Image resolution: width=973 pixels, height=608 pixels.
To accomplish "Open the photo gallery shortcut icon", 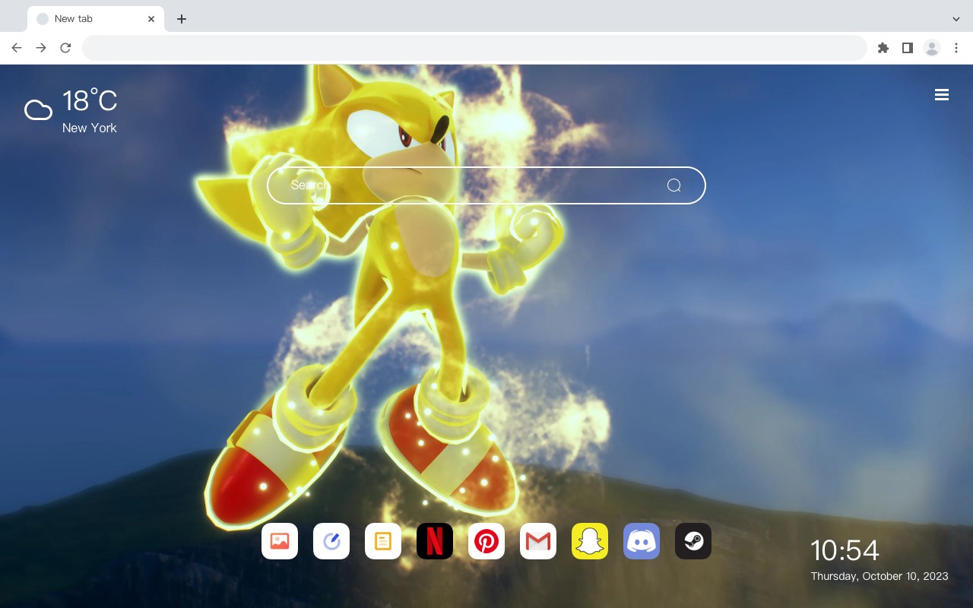I will pyautogui.click(x=280, y=541).
